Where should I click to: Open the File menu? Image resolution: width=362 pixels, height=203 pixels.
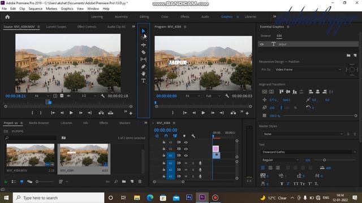4,9
